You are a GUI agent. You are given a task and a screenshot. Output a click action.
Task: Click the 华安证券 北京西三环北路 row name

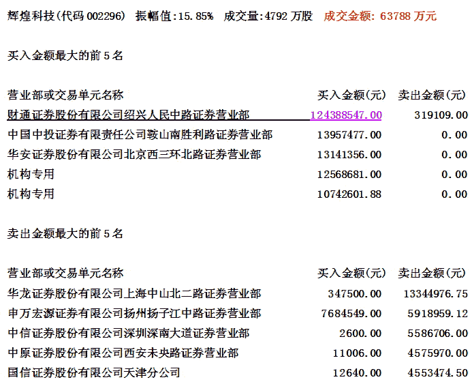[134, 155]
